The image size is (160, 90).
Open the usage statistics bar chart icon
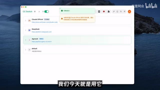pos(39,11)
